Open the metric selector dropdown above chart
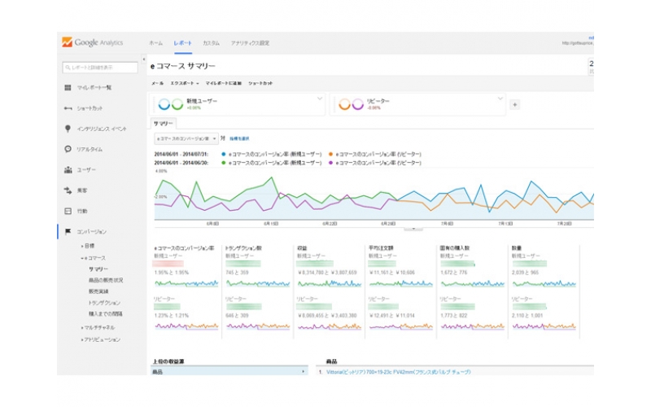This screenshot has width=651, height=407. coord(186,138)
